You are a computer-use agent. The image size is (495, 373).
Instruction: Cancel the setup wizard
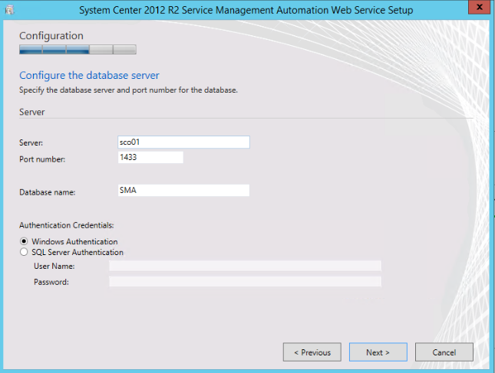pos(444,352)
